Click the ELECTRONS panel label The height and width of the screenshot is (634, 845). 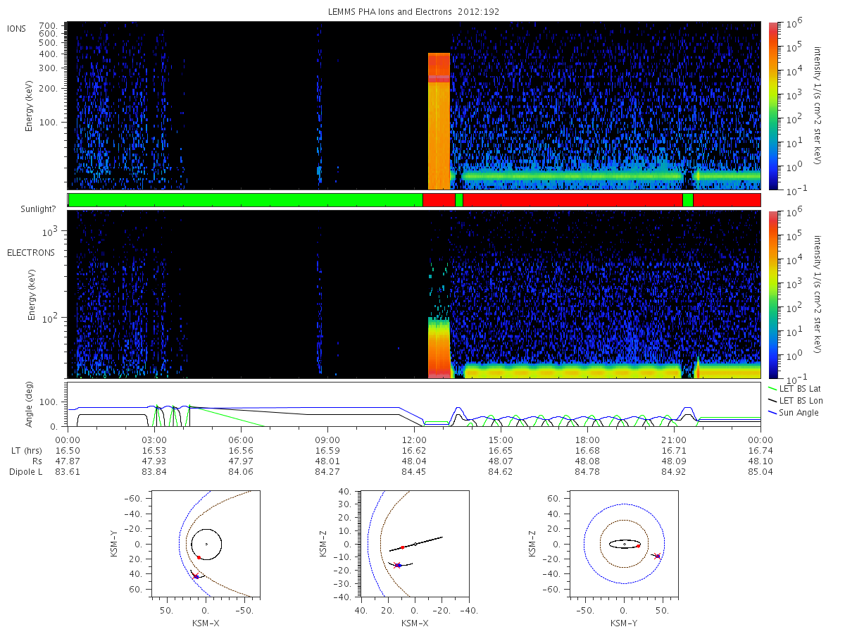click(30, 252)
